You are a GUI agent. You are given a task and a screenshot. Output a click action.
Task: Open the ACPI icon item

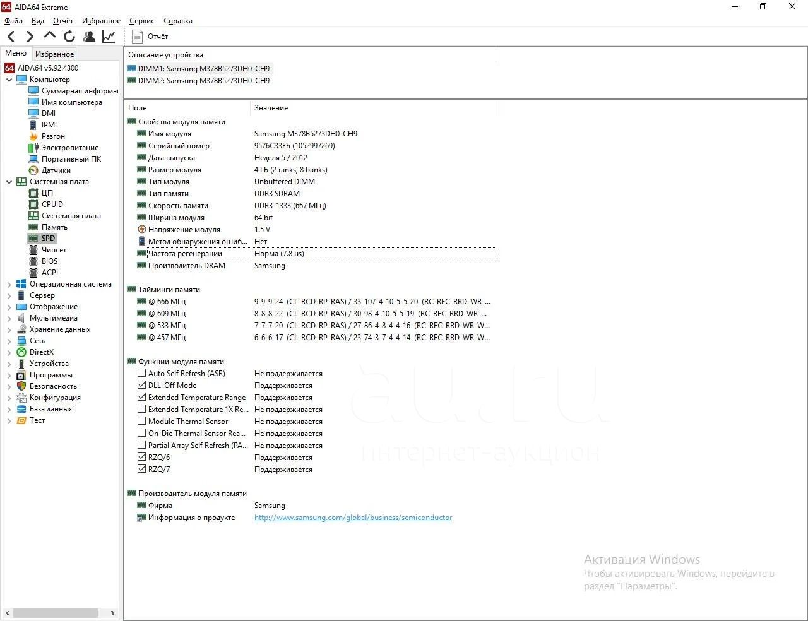33,273
